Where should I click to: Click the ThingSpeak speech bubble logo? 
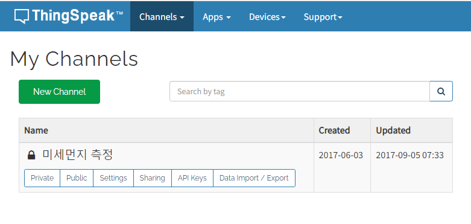pos(22,16)
